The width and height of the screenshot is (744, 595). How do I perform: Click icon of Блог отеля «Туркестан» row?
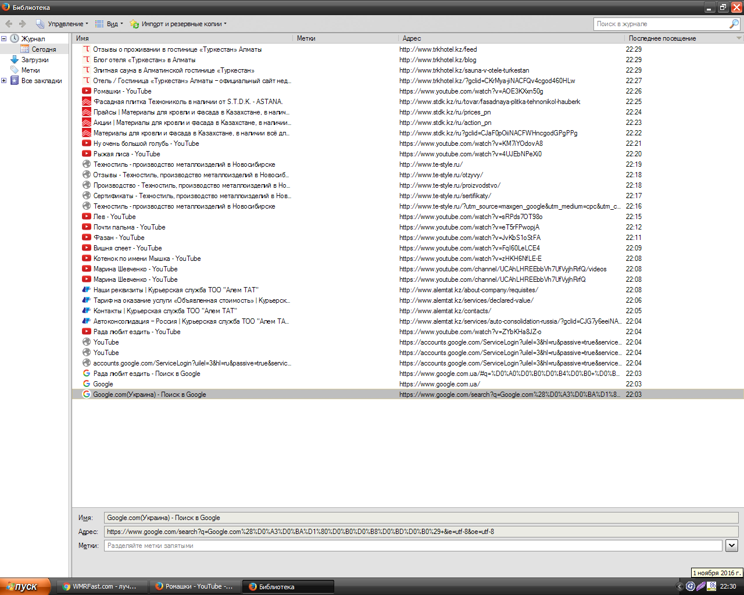click(87, 60)
